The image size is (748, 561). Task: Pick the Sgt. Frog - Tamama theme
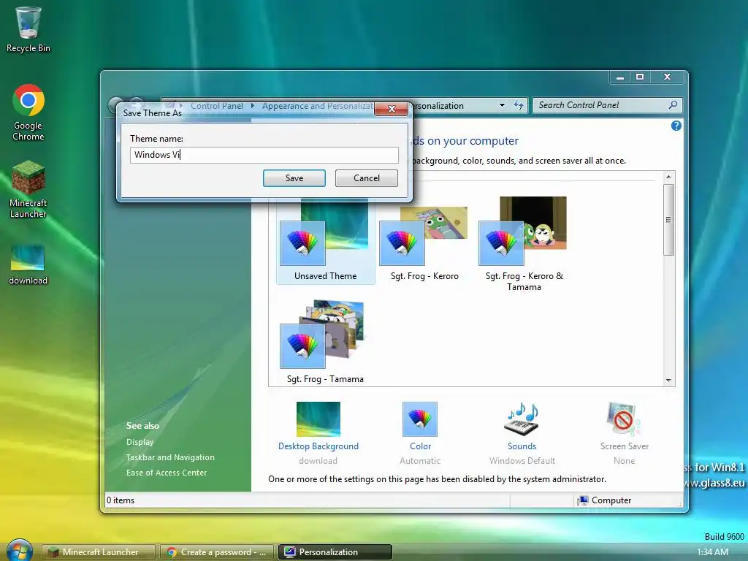click(x=325, y=342)
